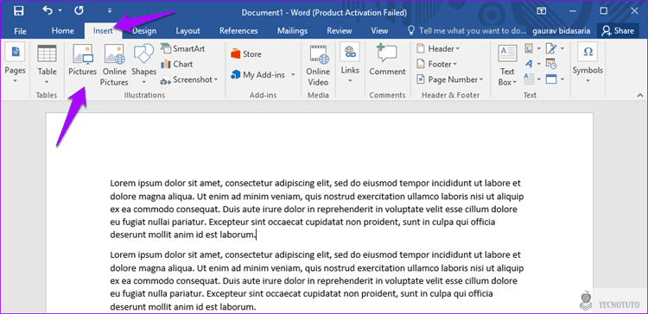Insert a Chart
648x314 pixels.
click(x=177, y=64)
